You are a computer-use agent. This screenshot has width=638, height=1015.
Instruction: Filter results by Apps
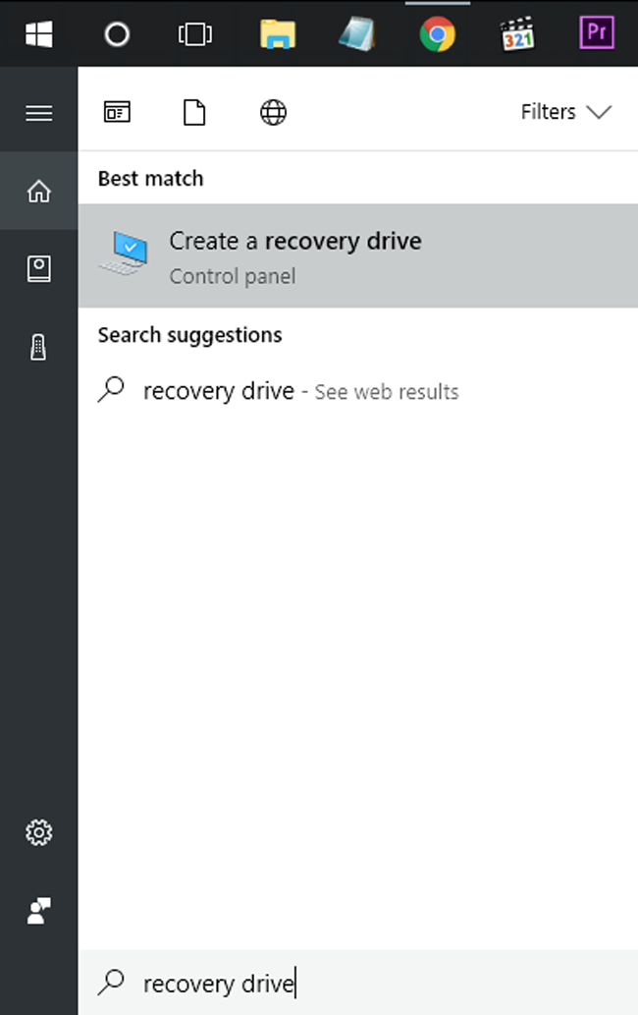(x=117, y=112)
